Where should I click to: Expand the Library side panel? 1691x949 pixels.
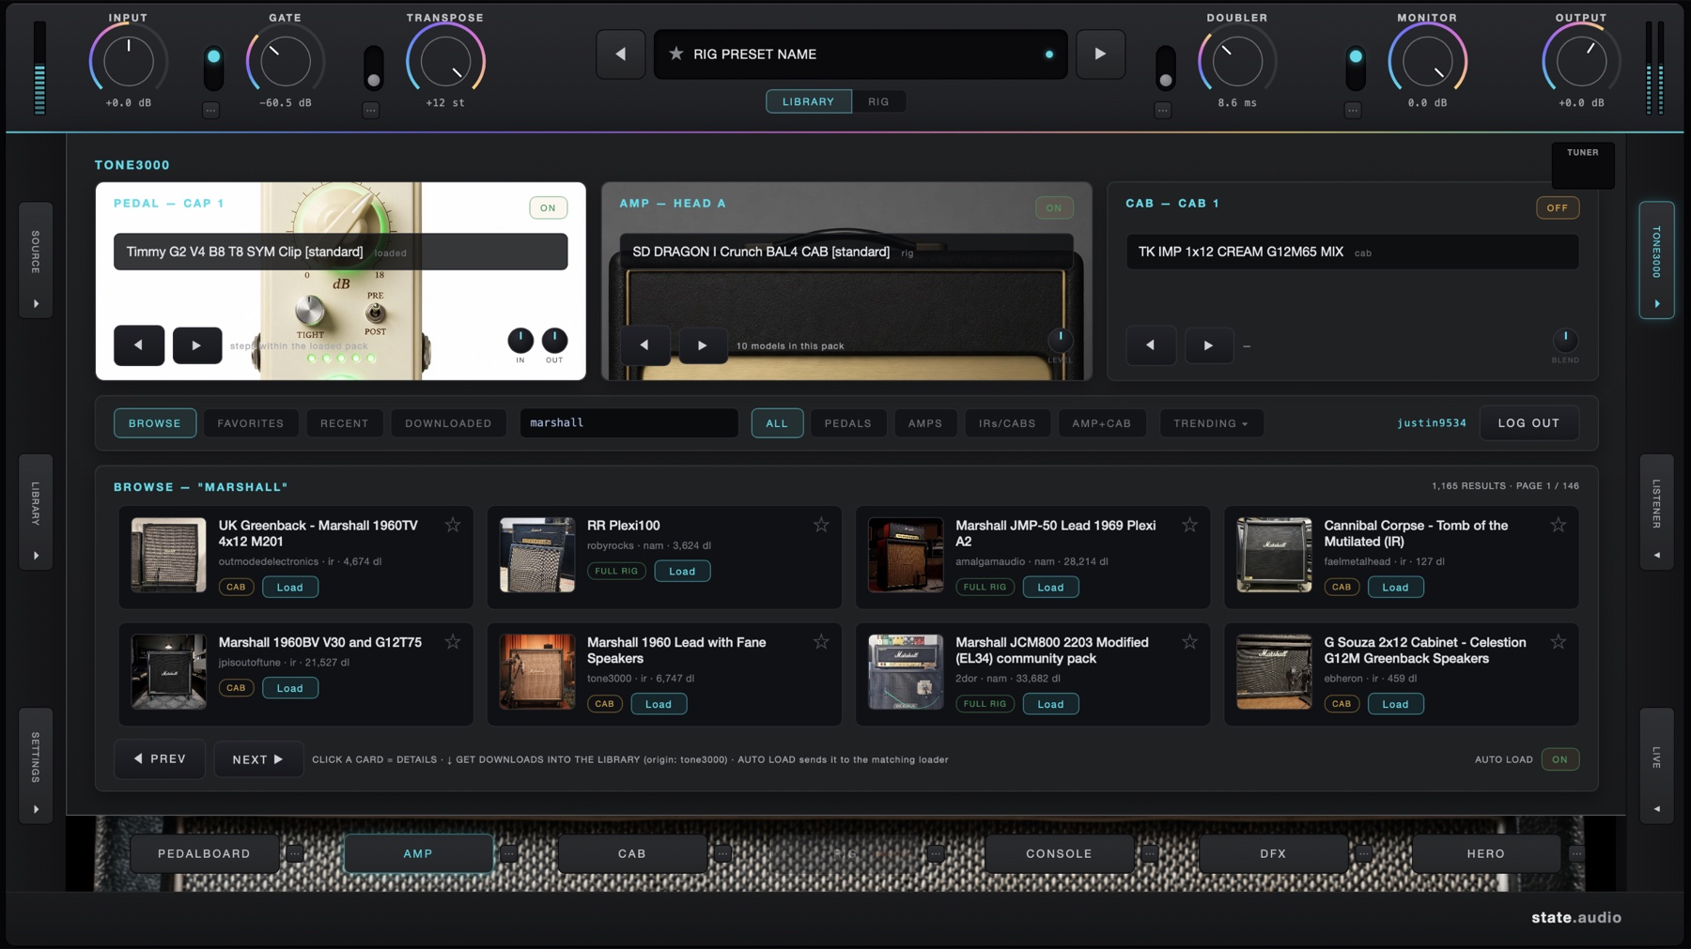pyautogui.click(x=36, y=512)
